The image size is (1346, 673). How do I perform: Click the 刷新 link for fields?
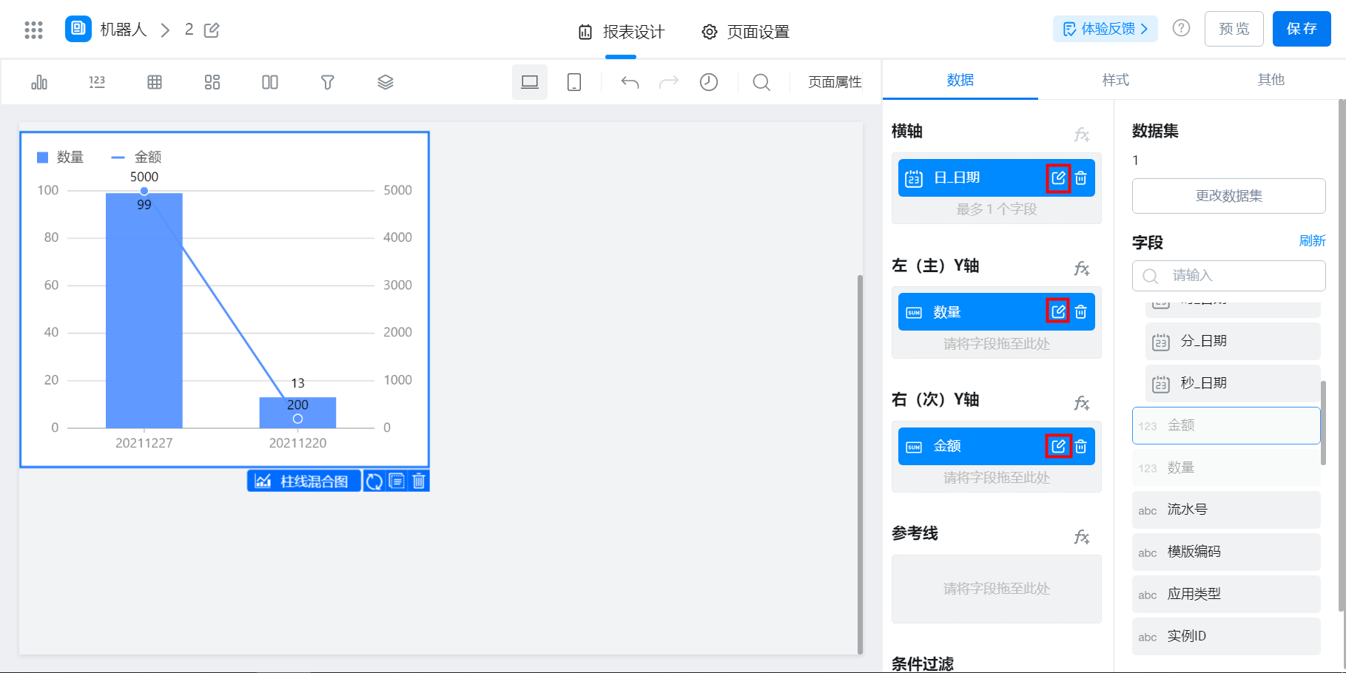(x=1312, y=241)
